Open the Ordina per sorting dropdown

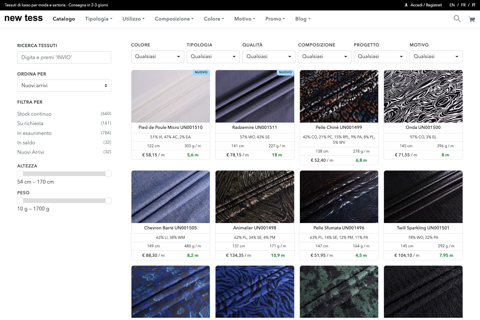click(x=64, y=86)
